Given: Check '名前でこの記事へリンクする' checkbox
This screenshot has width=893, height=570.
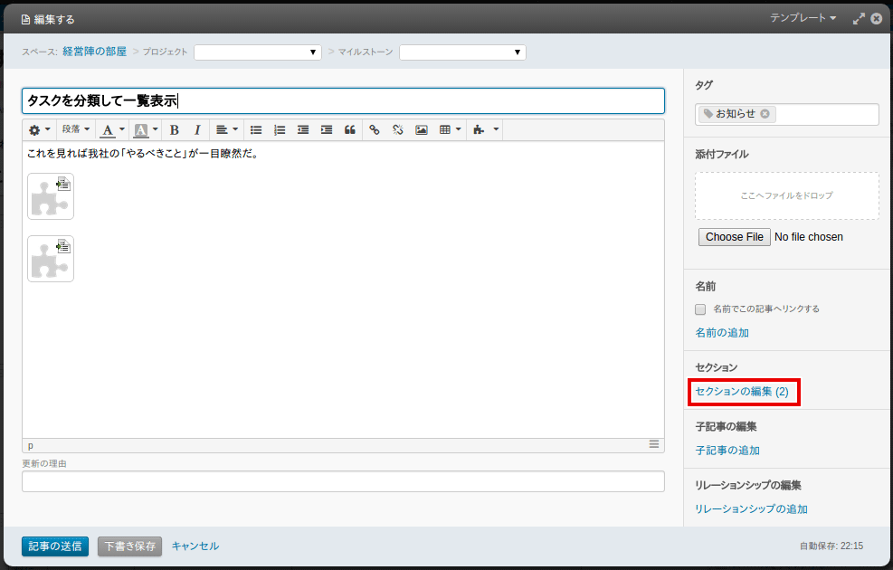Looking at the screenshot, I should (x=700, y=309).
